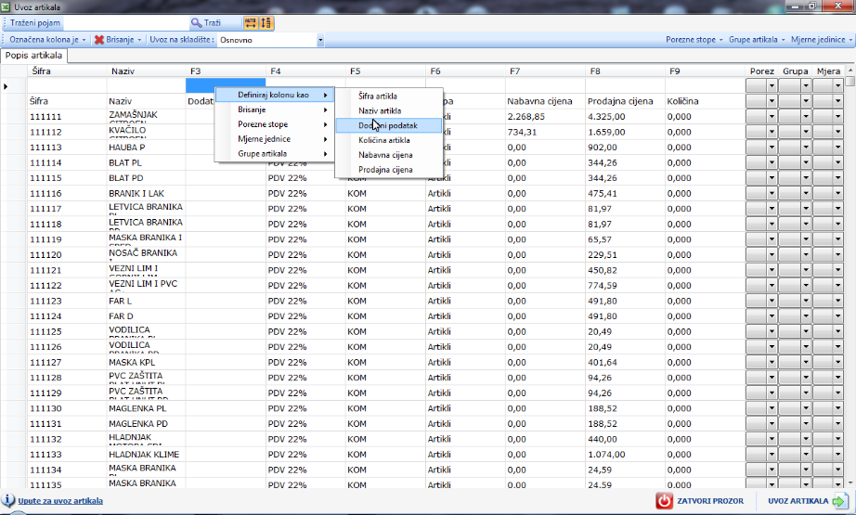
Task: Click the current row indicator arrow
Action: coord(6,86)
